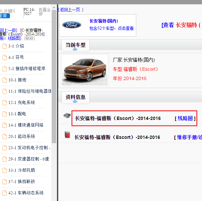Click the page icon beside 13-1 配电
The width and height of the screenshot is (202, 201).
point(5,114)
